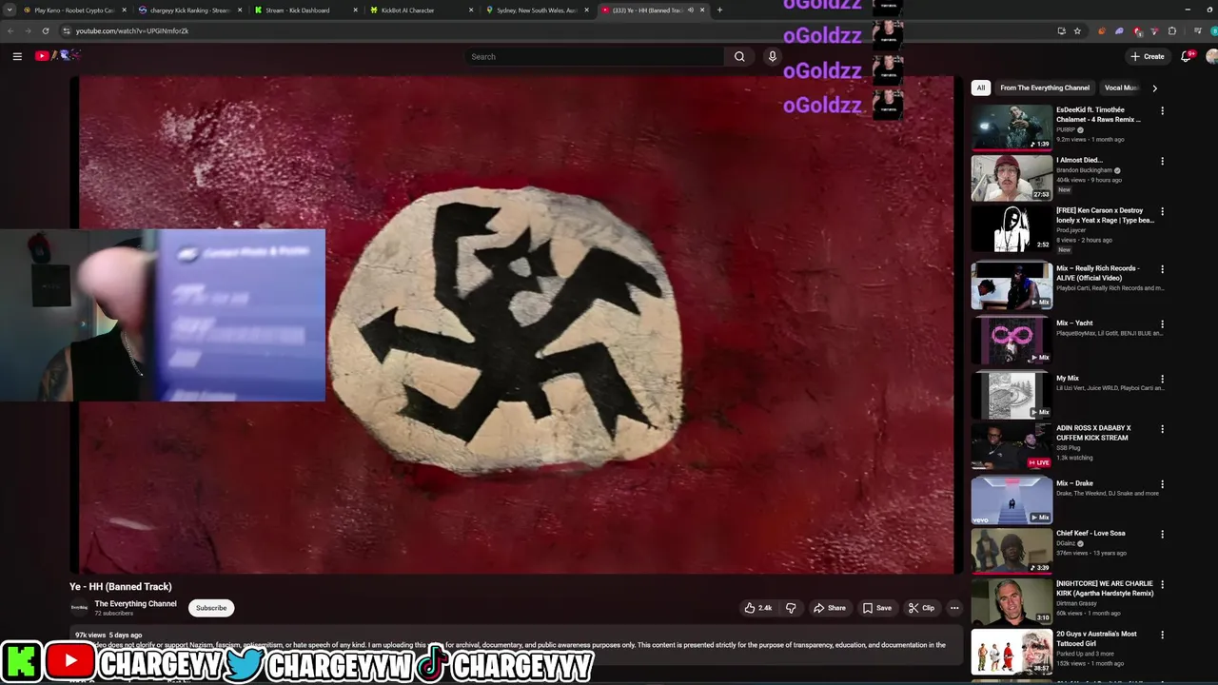Open Mix – Yacht thumbnail

[1012, 340]
